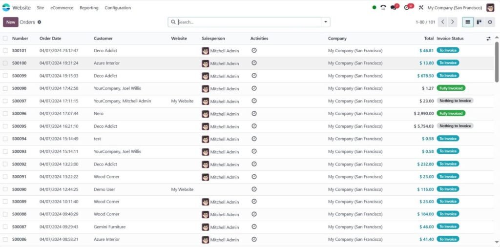The width and height of the screenshot is (500, 247).
Task: Check the box beside order S00094
Action: coord(5,139)
